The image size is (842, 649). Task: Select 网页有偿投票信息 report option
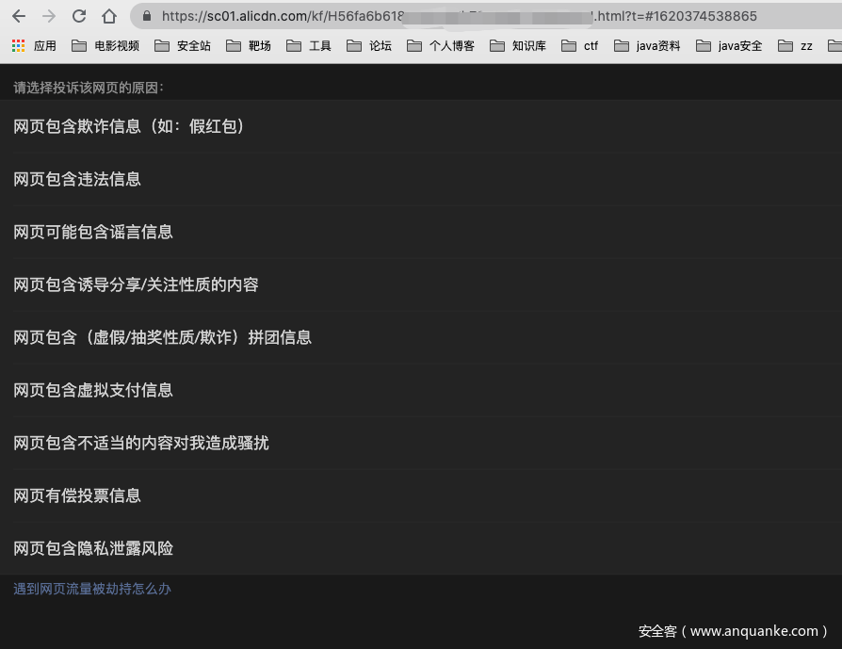[75, 495]
